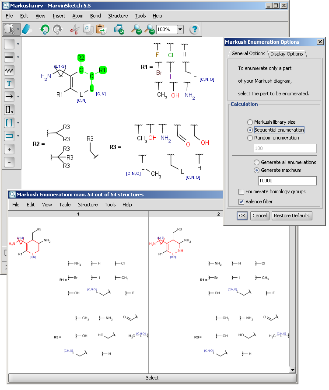Screen dimensions: 329x390
Task: Click the Restore Defaults button
Action: click(x=292, y=216)
